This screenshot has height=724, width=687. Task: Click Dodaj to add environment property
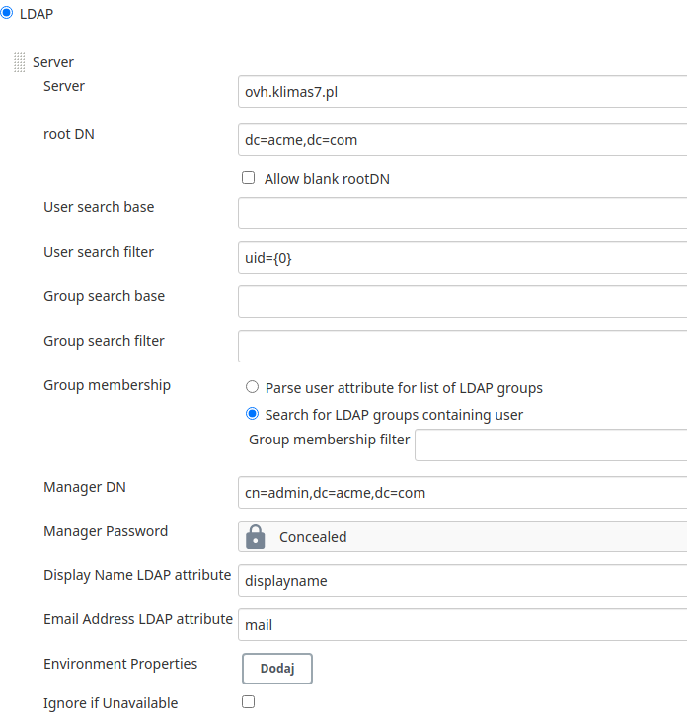point(277,668)
